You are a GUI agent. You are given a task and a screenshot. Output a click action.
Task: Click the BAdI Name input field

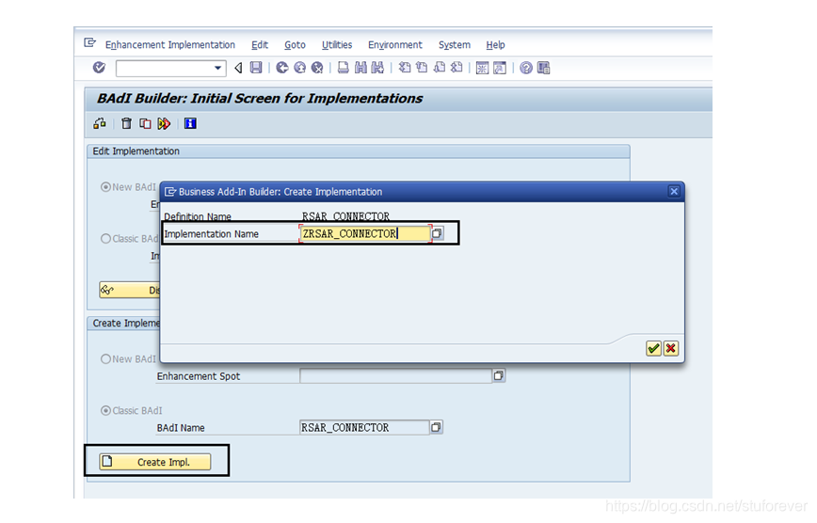point(364,428)
